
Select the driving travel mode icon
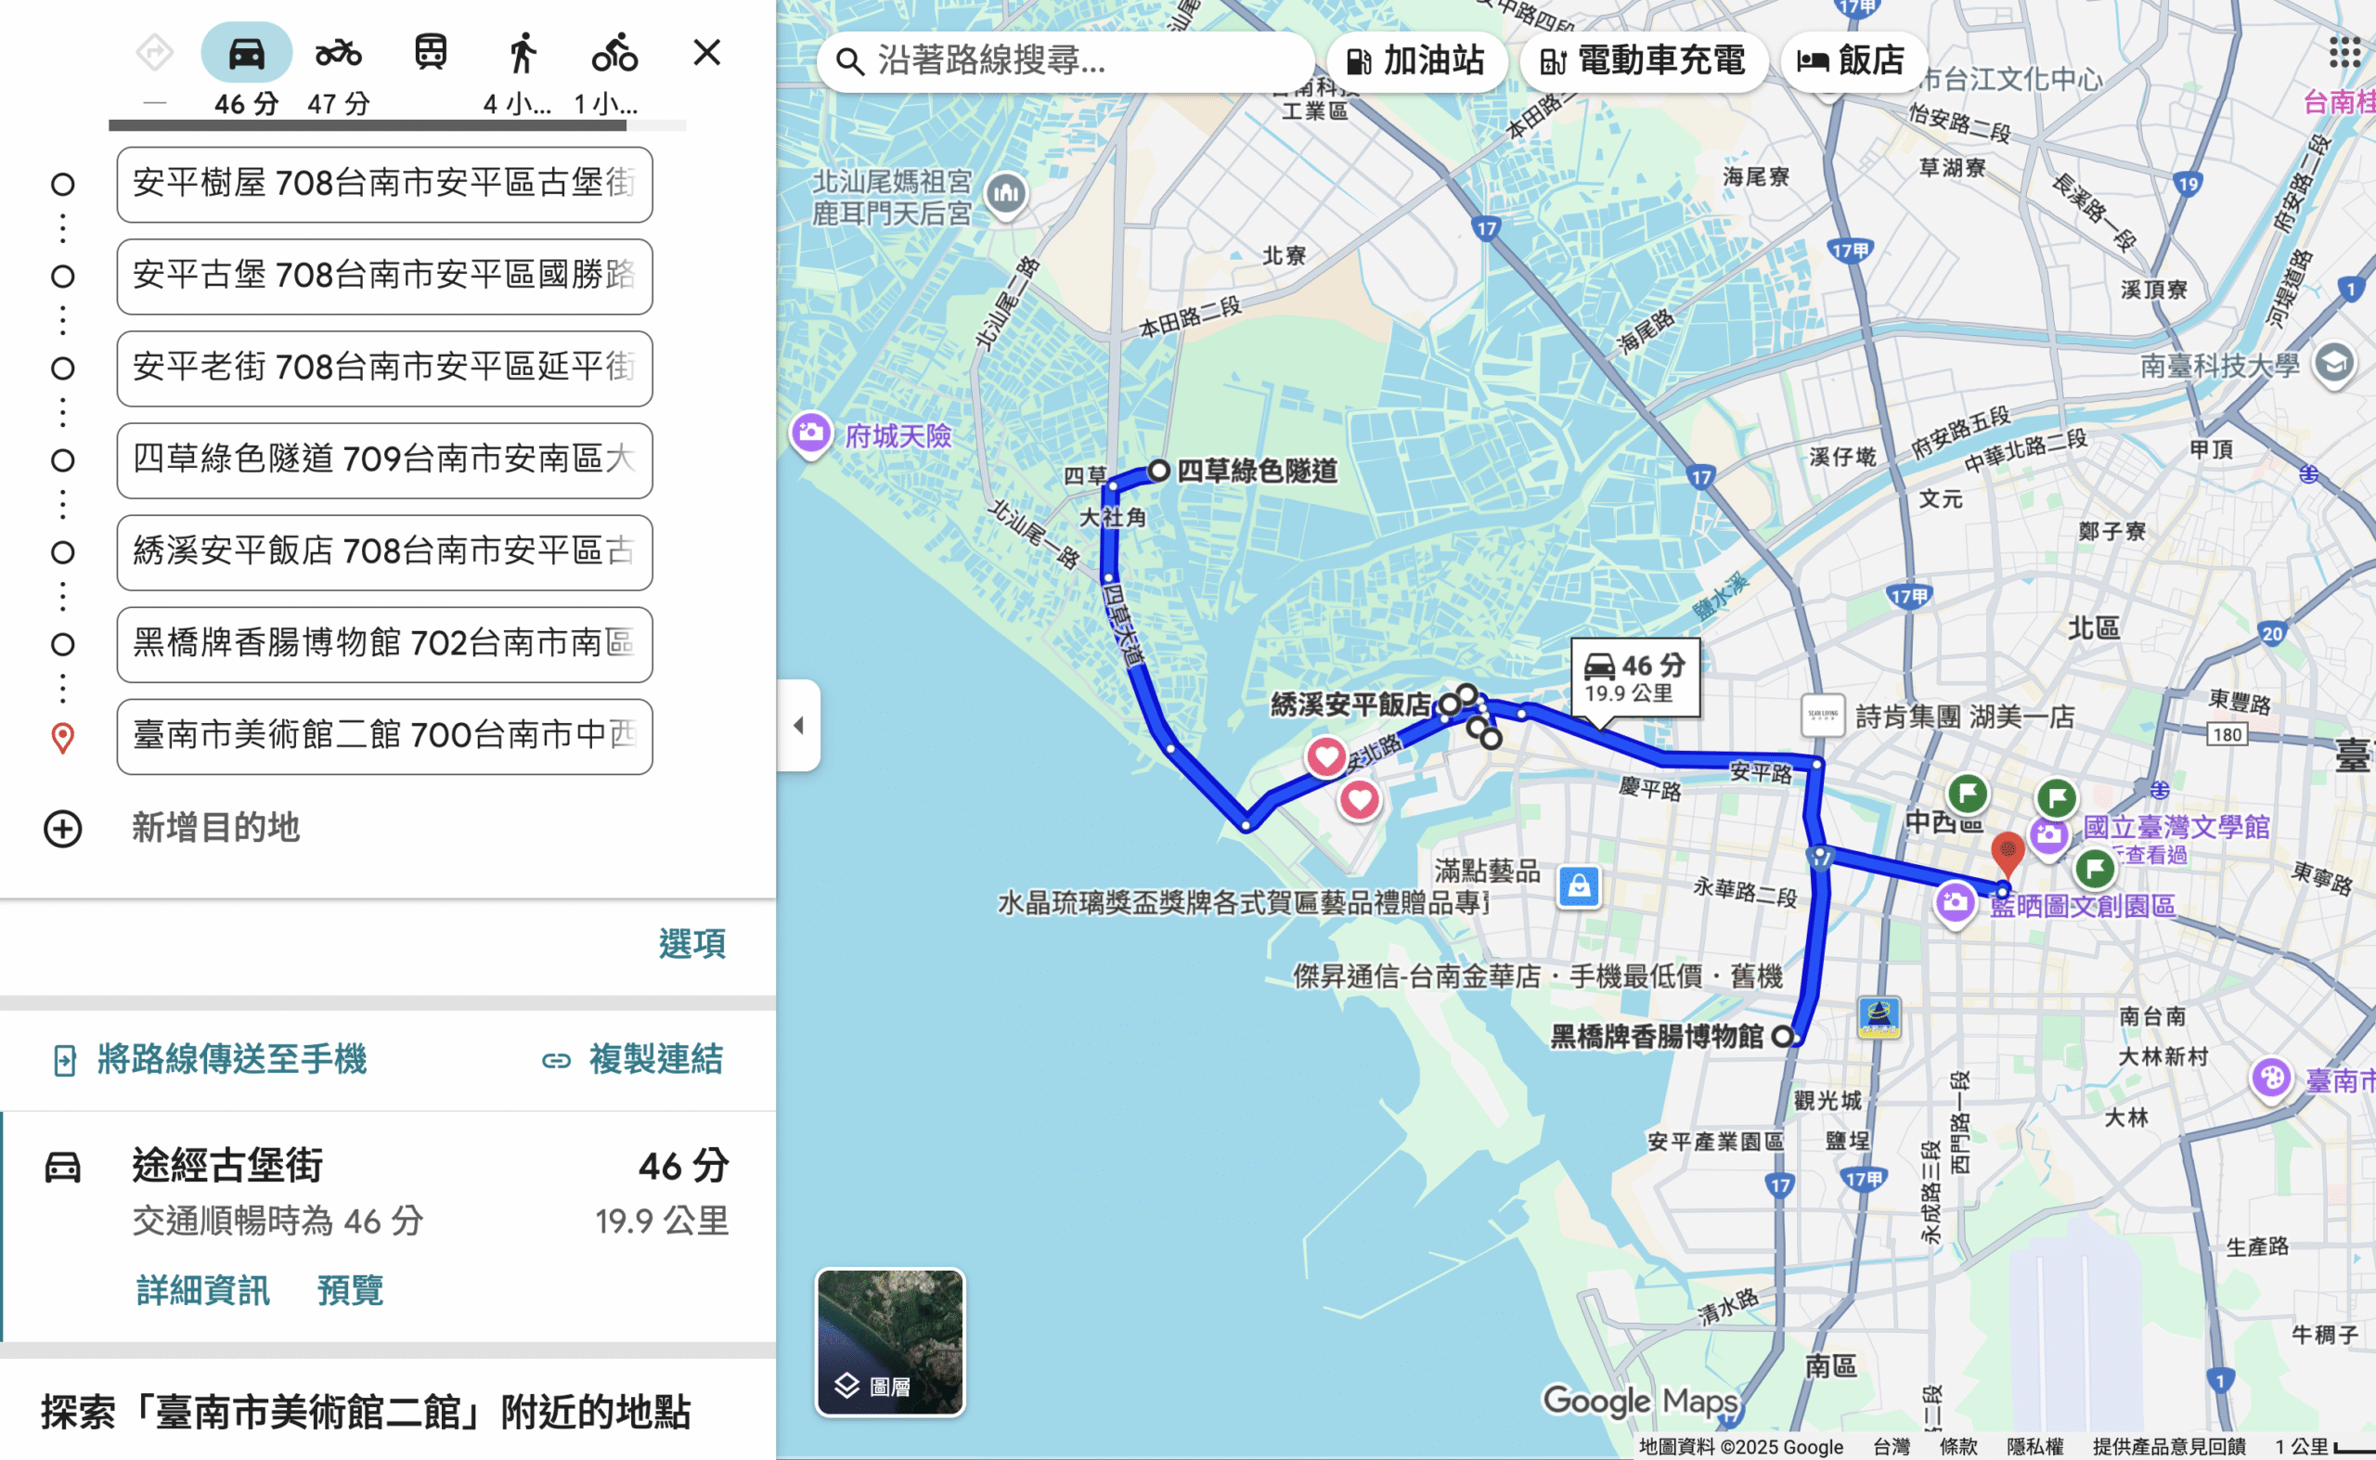click(x=246, y=53)
